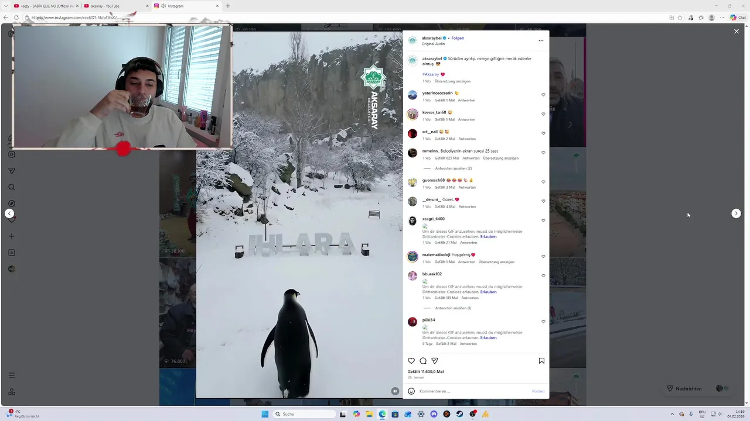The height and width of the screenshot is (421, 750).
Task: Share the post via paper plane icon
Action: [435, 361]
